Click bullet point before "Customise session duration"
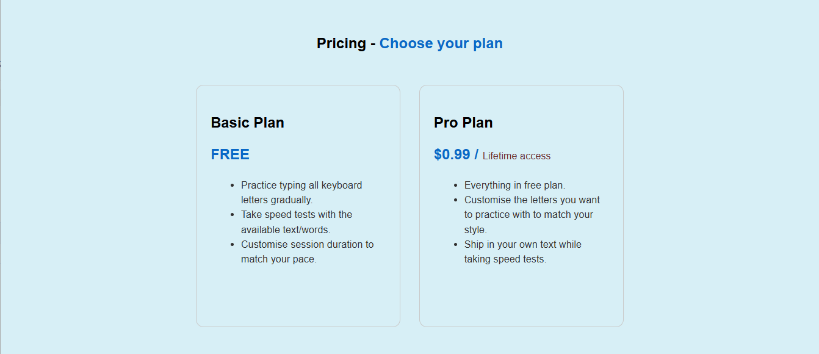 coord(233,245)
